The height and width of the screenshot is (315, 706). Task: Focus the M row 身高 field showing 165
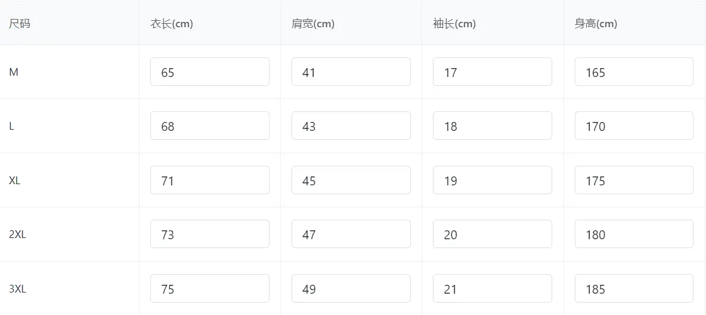pos(634,72)
